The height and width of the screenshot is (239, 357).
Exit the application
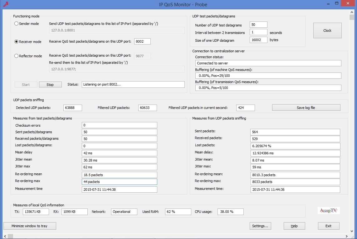coord(329,226)
